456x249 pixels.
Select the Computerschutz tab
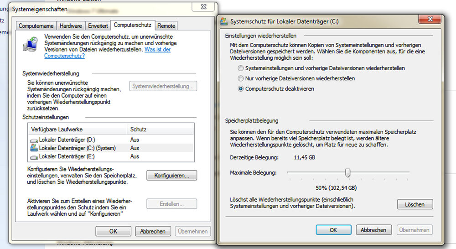[133, 25]
